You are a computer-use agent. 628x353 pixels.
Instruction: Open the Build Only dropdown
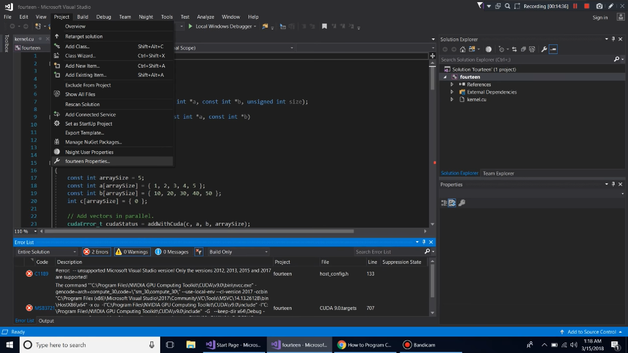coord(238,252)
